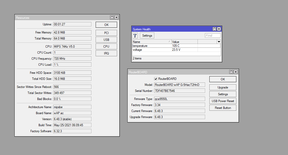Viewport: 288px width, 155px height.
Task: Click the Upgrade Firmware field
Action: (x=180, y=117)
